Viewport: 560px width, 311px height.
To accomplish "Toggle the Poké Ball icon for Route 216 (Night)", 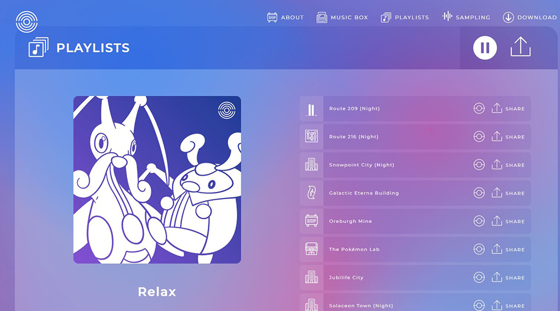I will [x=479, y=136].
